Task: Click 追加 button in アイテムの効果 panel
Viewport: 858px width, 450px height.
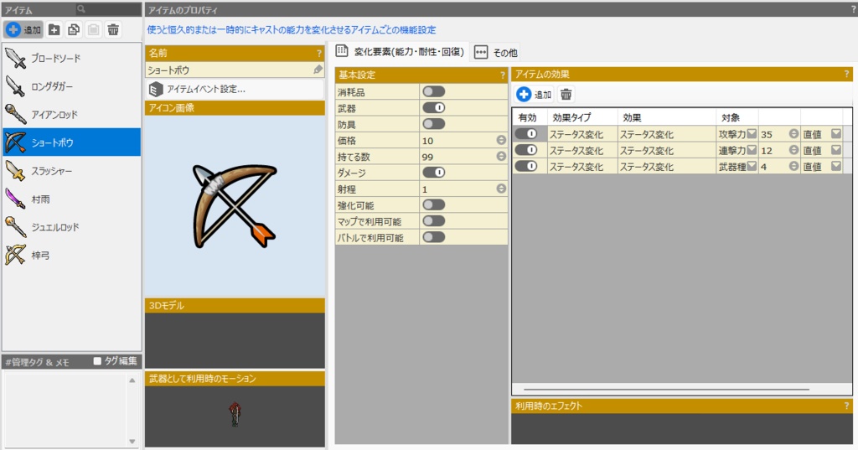Action: click(534, 94)
